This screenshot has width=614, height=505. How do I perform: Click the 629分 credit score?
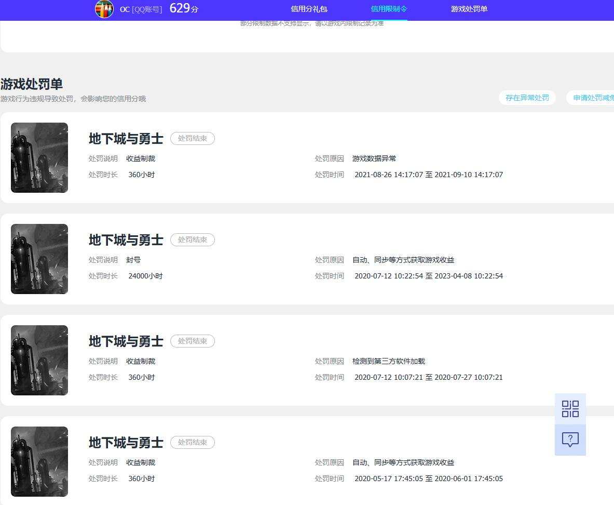coord(184,8)
